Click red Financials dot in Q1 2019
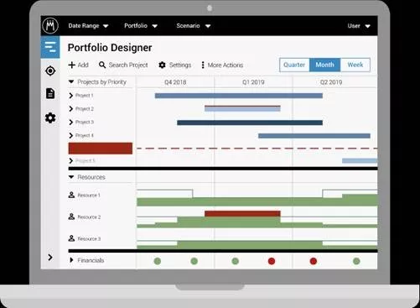Viewport: 420px width, 308px height. click(x=272, y=261)
